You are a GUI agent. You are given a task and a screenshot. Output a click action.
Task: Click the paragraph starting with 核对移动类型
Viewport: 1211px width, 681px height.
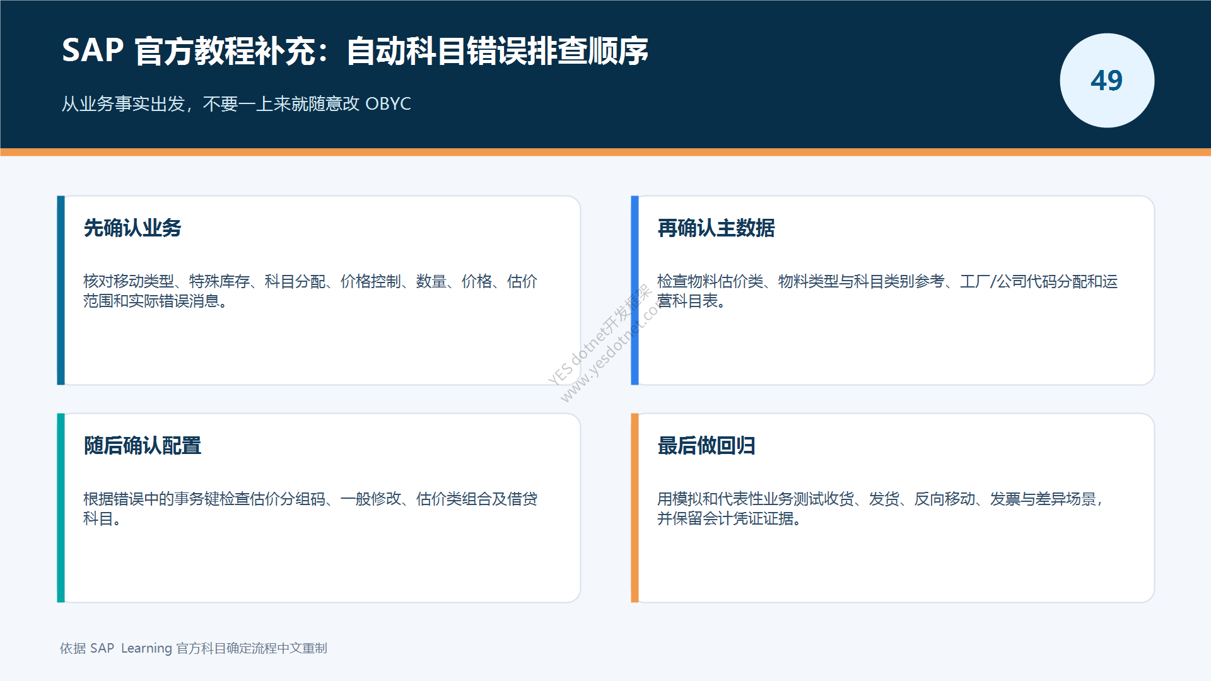point(310,291)
